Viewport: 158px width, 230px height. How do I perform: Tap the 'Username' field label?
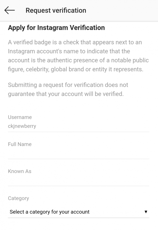[20, 117]
